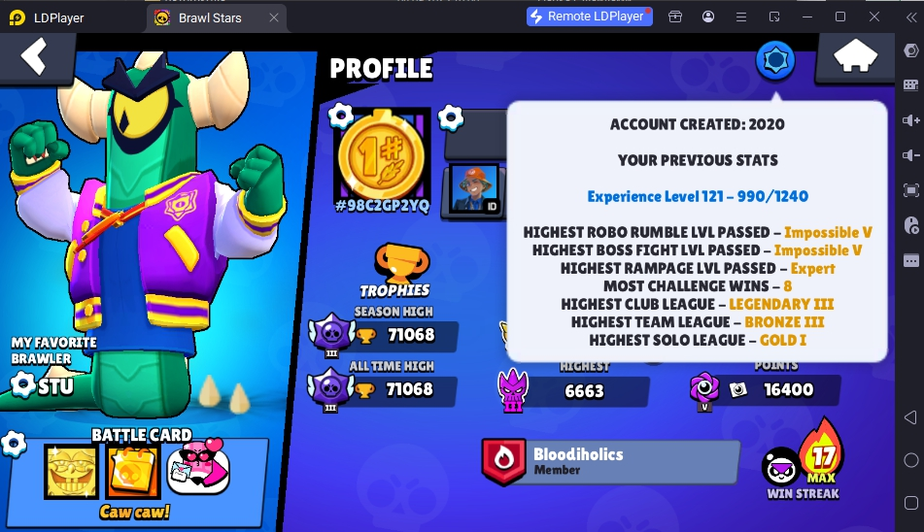Open the Bloodiholics club badge
Screen dimensions: 924x532
pos(504,461)
